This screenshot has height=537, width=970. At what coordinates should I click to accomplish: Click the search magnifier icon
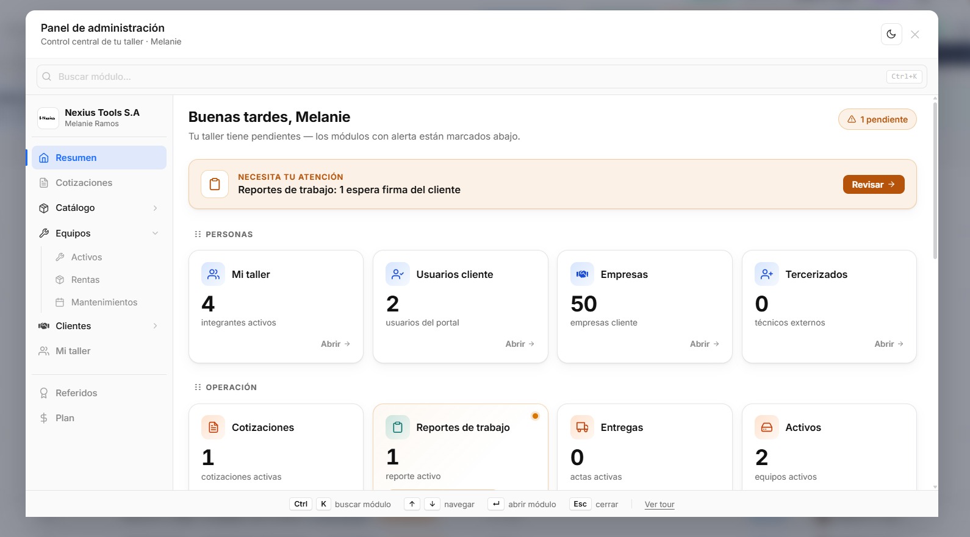click(x=47, y=77)
